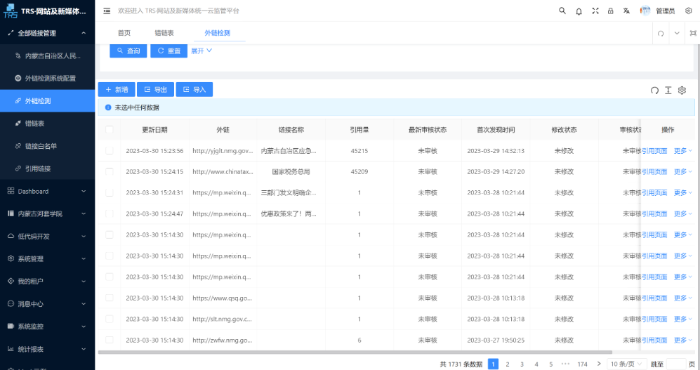Expand the 展开 search filters
The height and width of the screenshot is (370, 700).
(202, 51)
